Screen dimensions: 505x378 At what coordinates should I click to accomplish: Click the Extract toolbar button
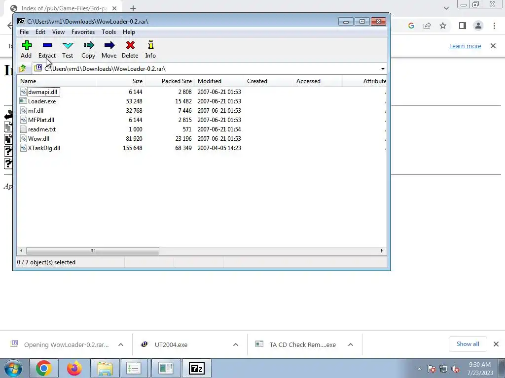click(47, 49)
